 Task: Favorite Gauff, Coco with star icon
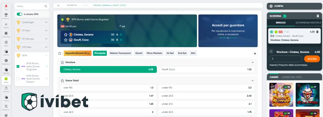[66, 40]
